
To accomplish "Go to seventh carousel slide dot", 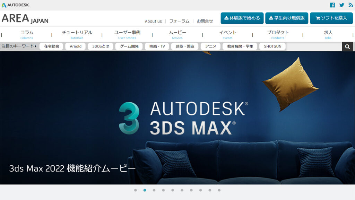I will (x=191, y=190).
